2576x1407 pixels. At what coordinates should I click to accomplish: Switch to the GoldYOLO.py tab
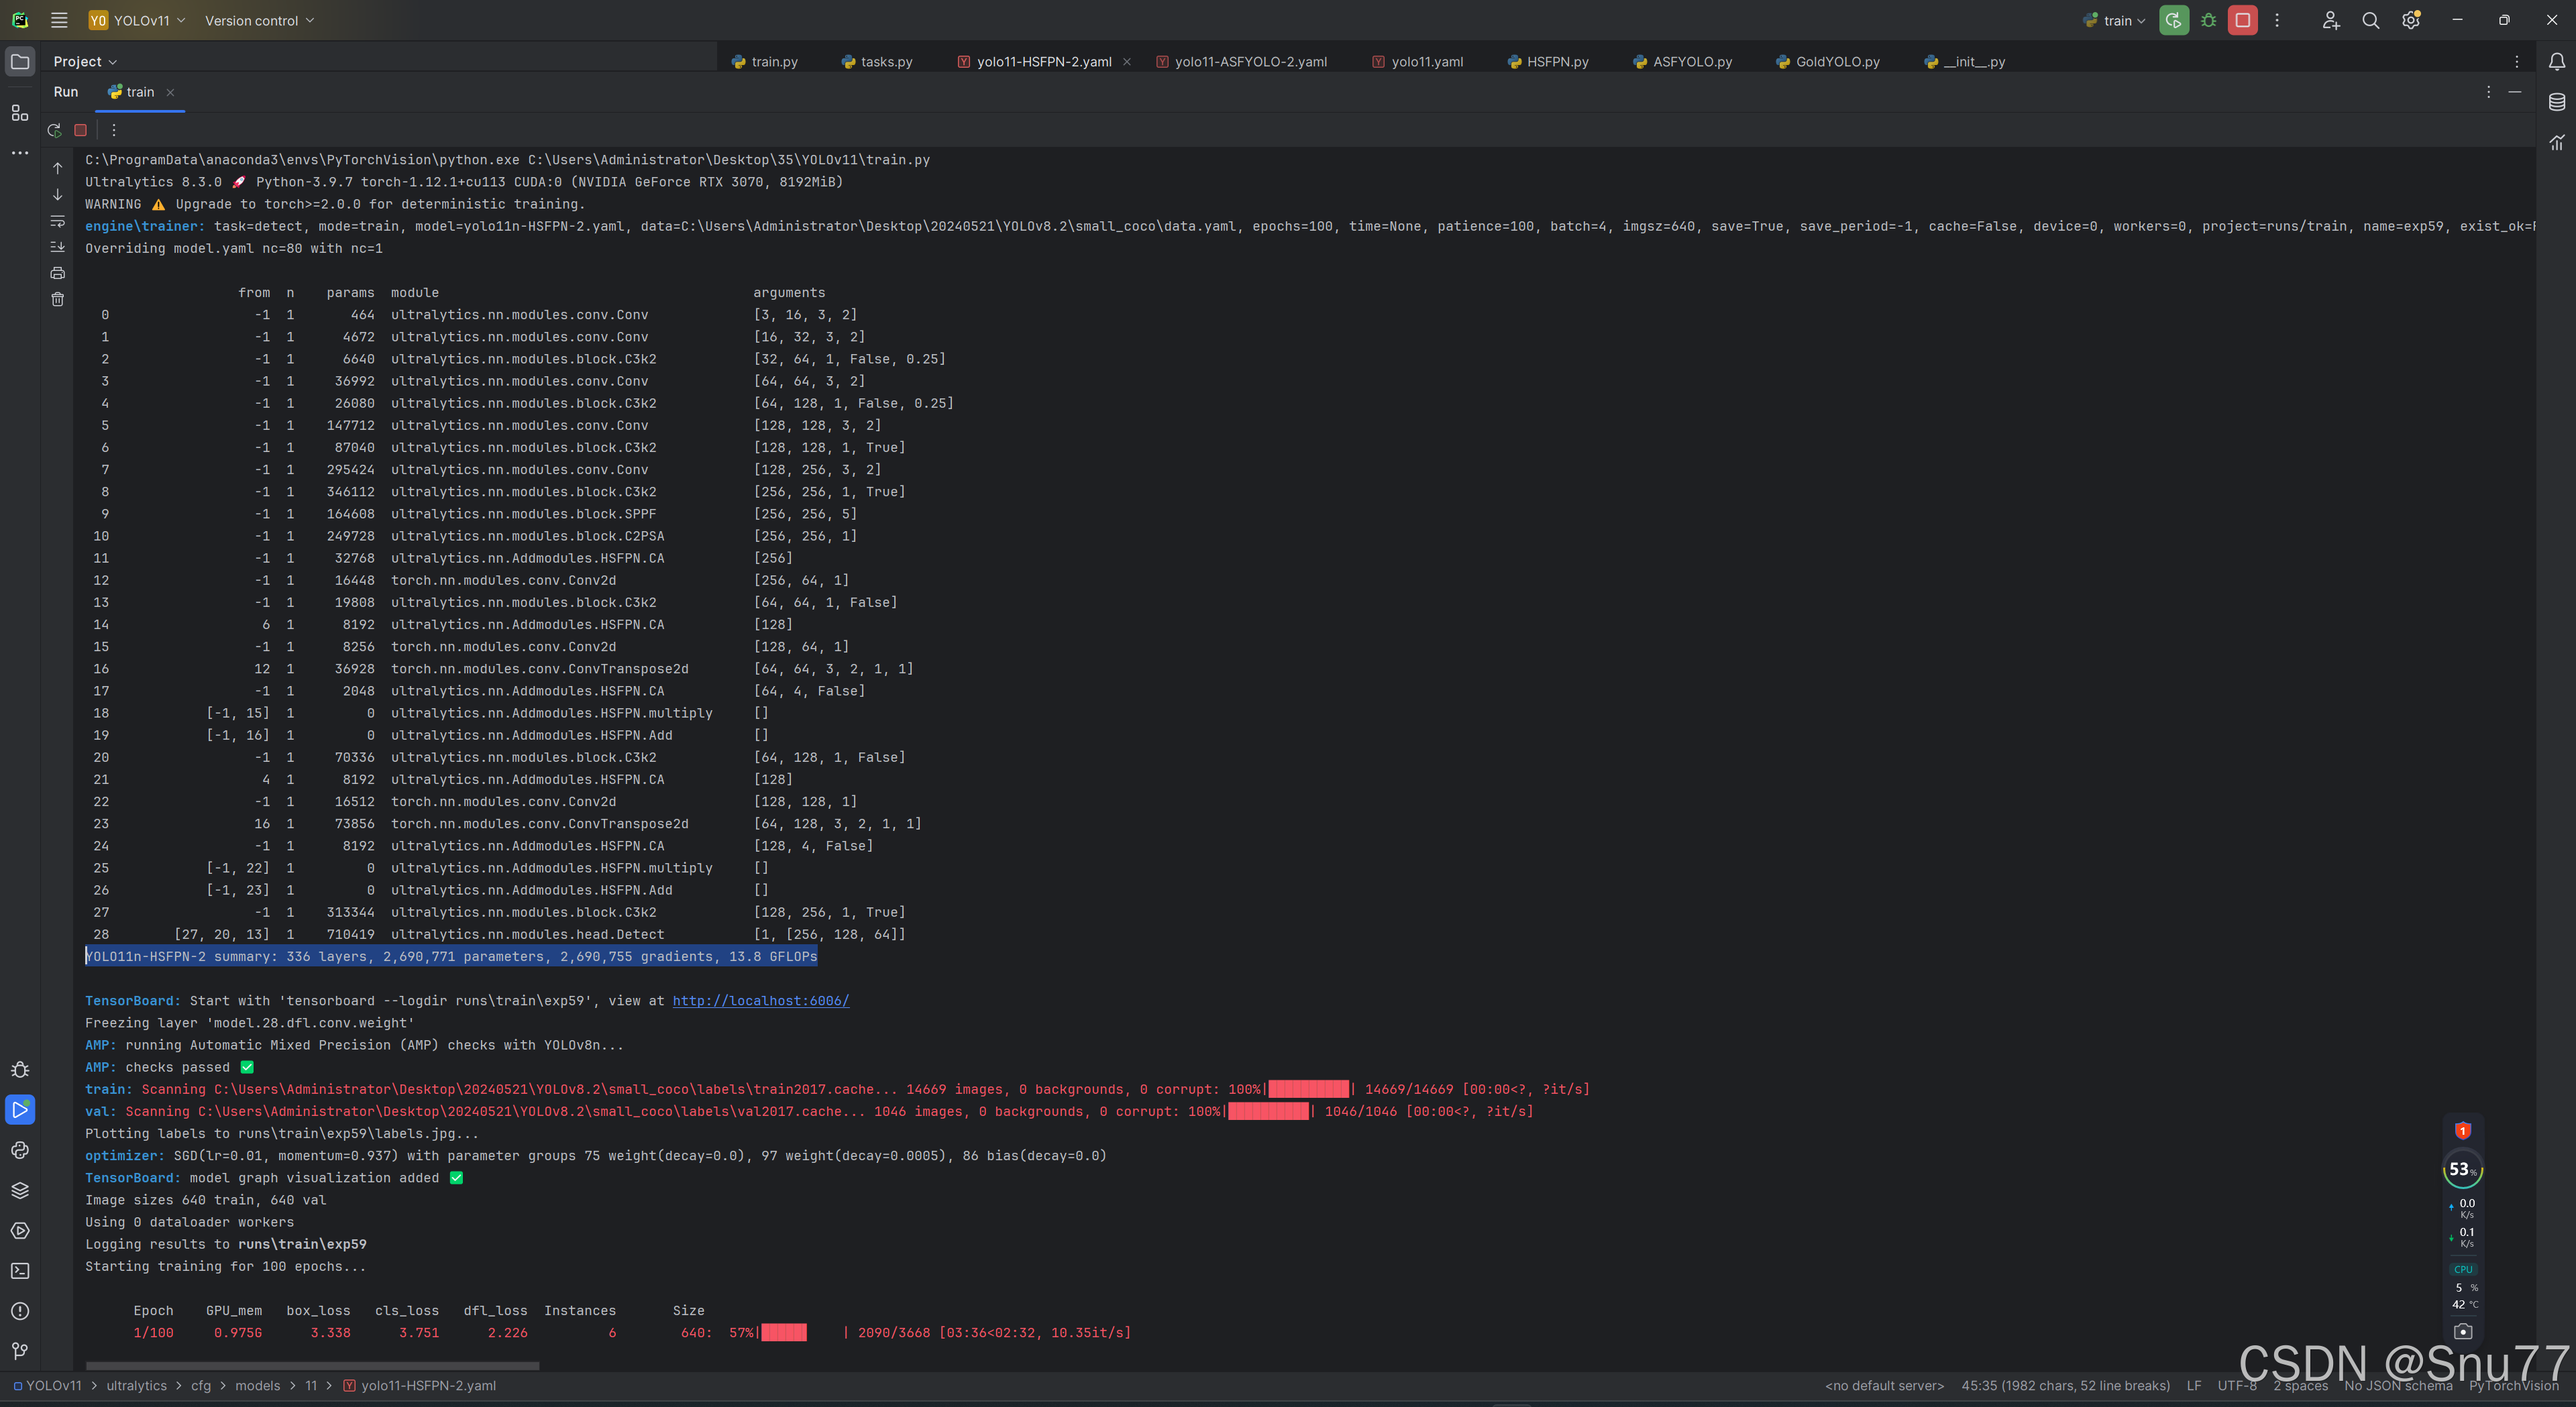[1828, 62]
